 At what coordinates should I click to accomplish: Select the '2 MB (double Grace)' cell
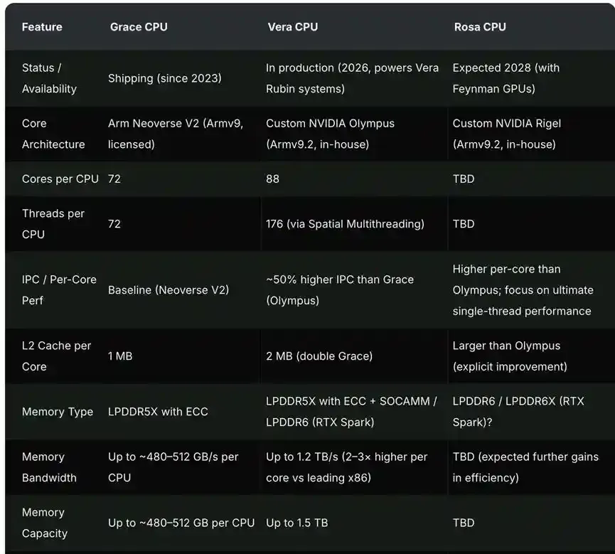click(x=319, y=356)
